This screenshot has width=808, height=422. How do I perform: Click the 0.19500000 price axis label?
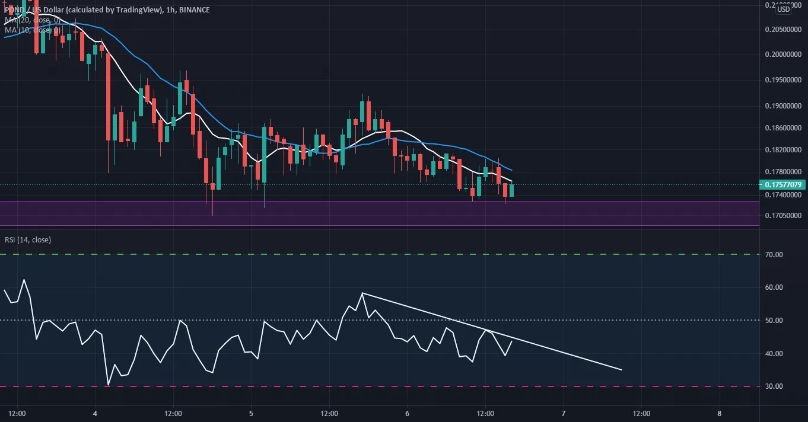(782, 80)
